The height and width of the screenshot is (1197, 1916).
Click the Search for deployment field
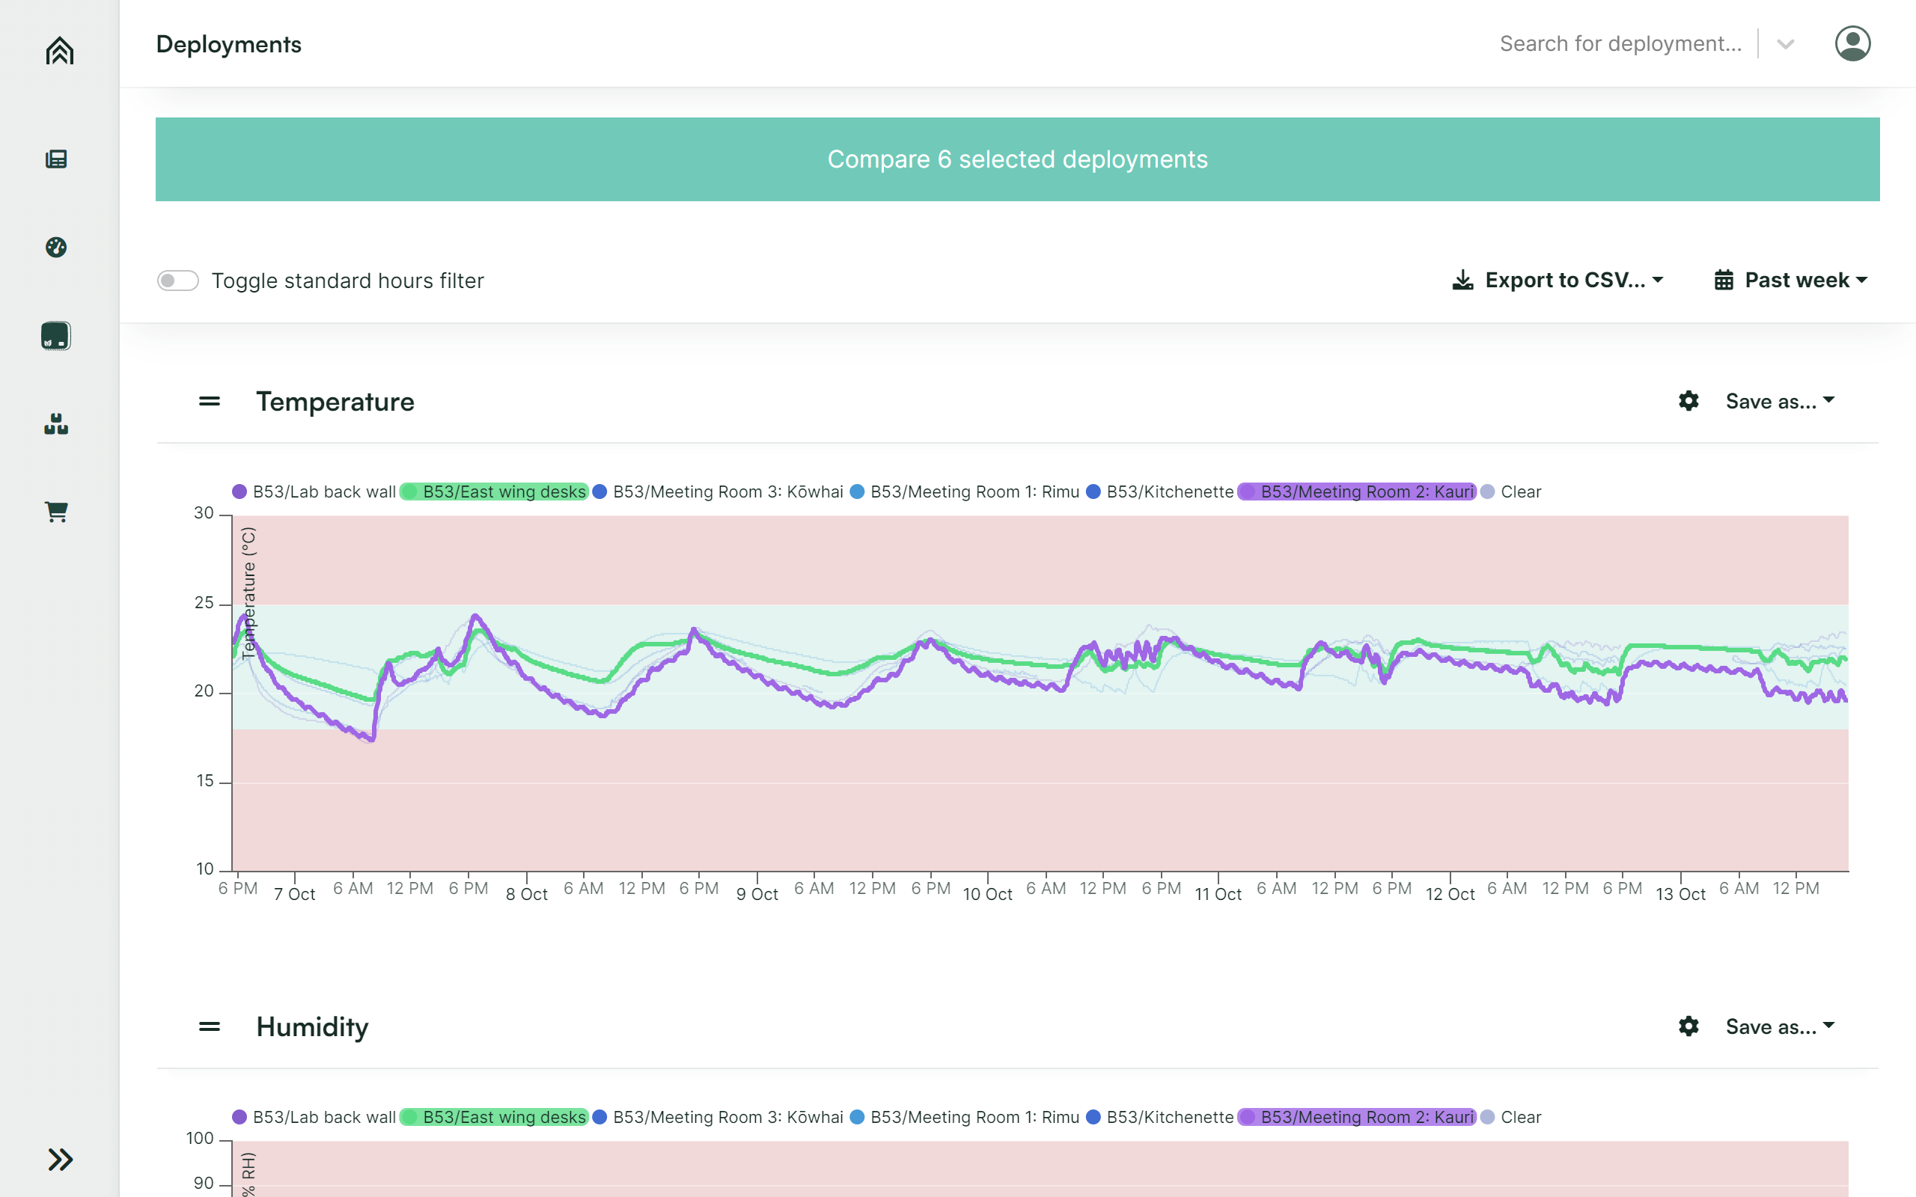coord(1619,43)
